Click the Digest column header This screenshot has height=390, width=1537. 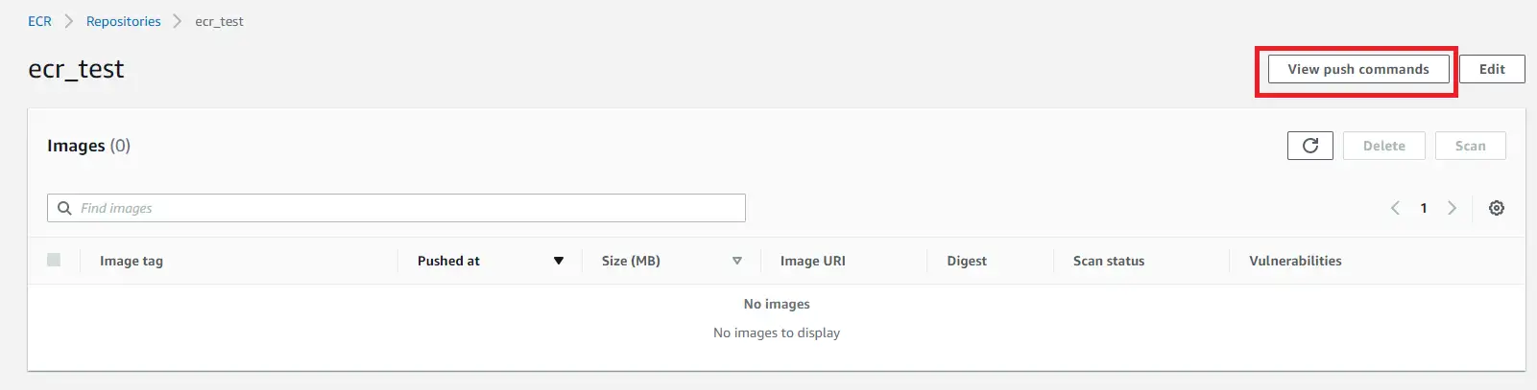(x=966, y=261)
